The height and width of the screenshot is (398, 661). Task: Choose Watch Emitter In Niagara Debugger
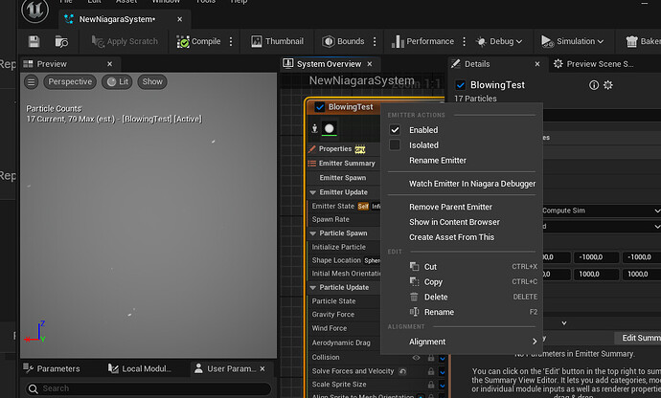(472, 184)
